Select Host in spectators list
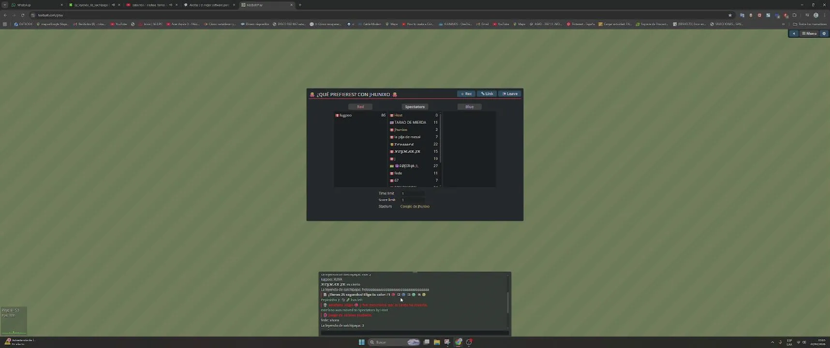Image resolution: width=830 pixels, height=348 pixels. click(x=414, y=115)
